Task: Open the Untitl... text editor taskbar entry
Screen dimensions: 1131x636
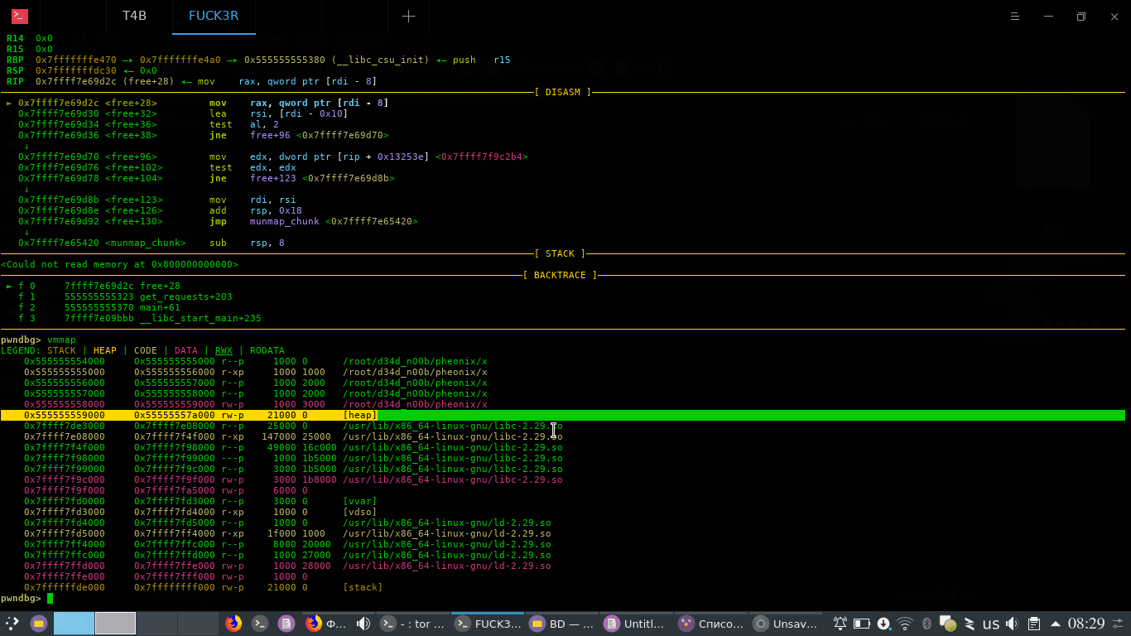Action: tap(636, 624)
